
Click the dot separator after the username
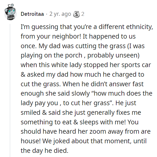point(46,14)
